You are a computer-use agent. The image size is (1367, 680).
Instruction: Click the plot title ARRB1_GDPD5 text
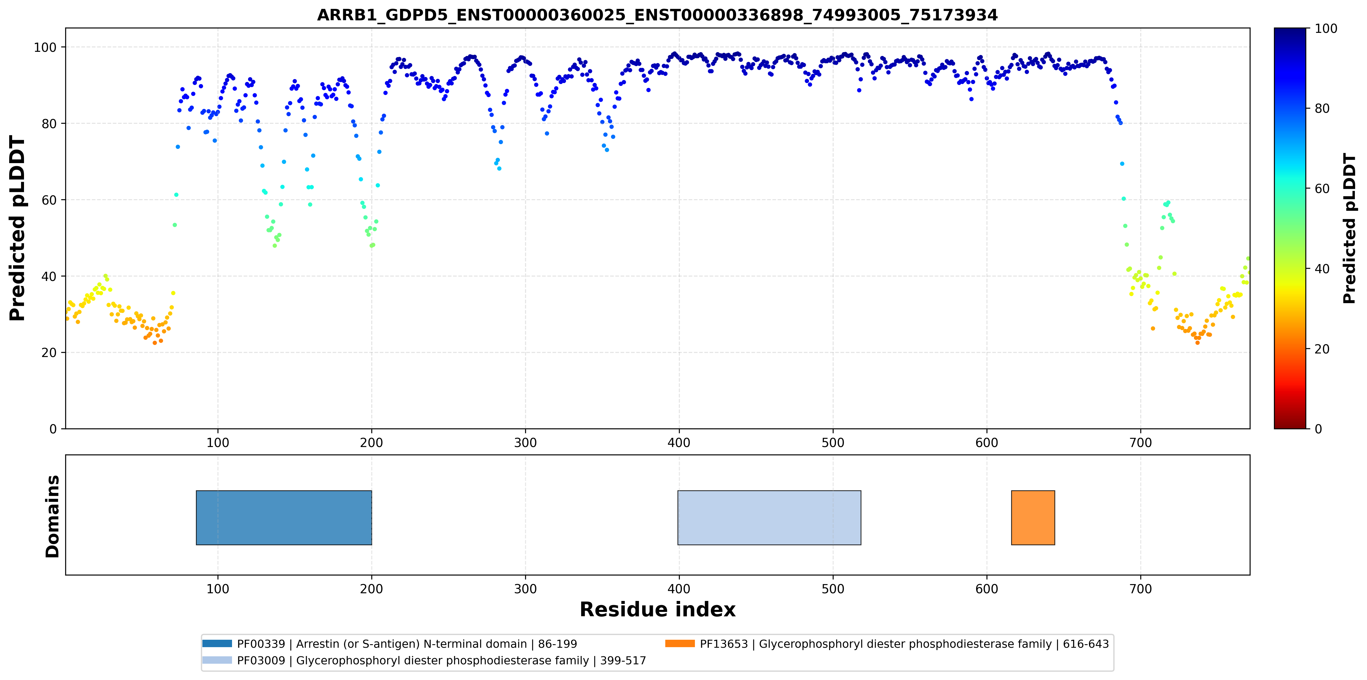658,15
